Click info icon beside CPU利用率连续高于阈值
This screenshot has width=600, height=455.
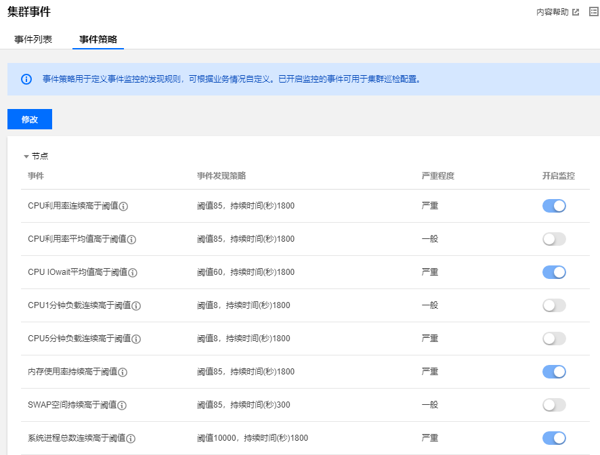click(124, 207)
